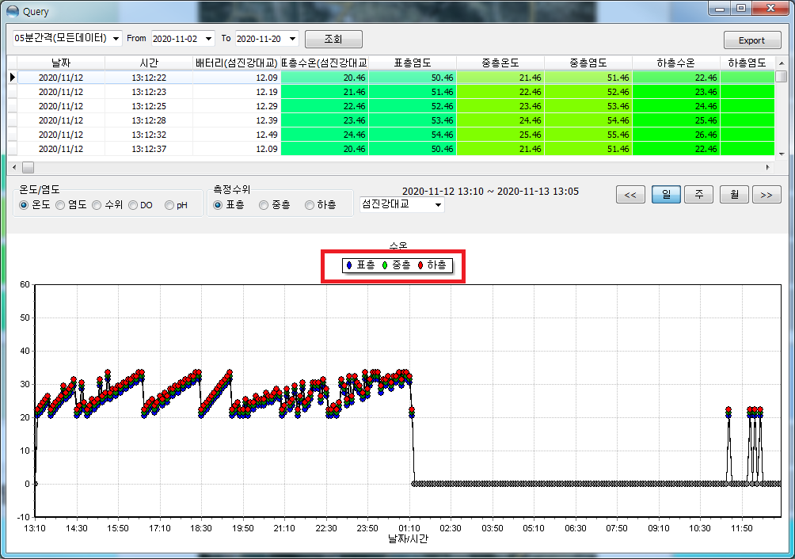This screenshot has height=559, width=795.
Task: Open the 05분간격 interval dropdown
Action: [116, 39]
